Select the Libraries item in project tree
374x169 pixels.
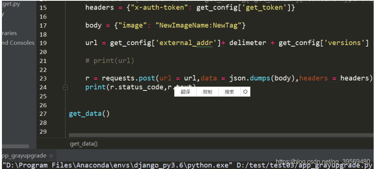[x=10, y=33]
